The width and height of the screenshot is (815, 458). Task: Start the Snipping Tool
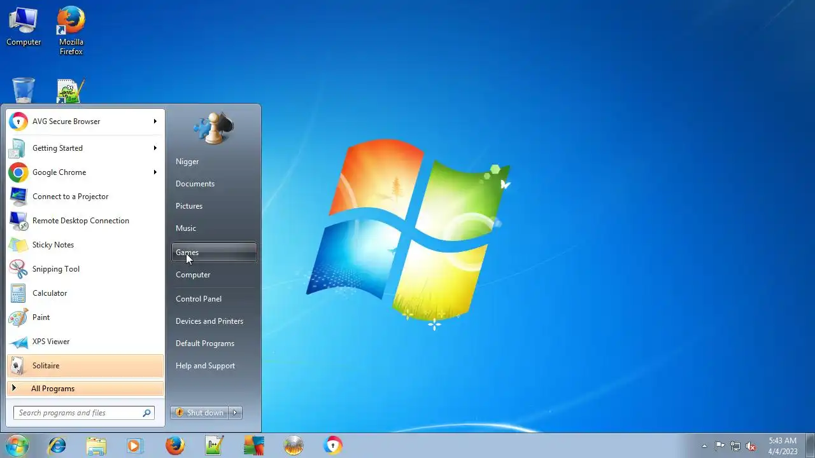pos(85,269)
